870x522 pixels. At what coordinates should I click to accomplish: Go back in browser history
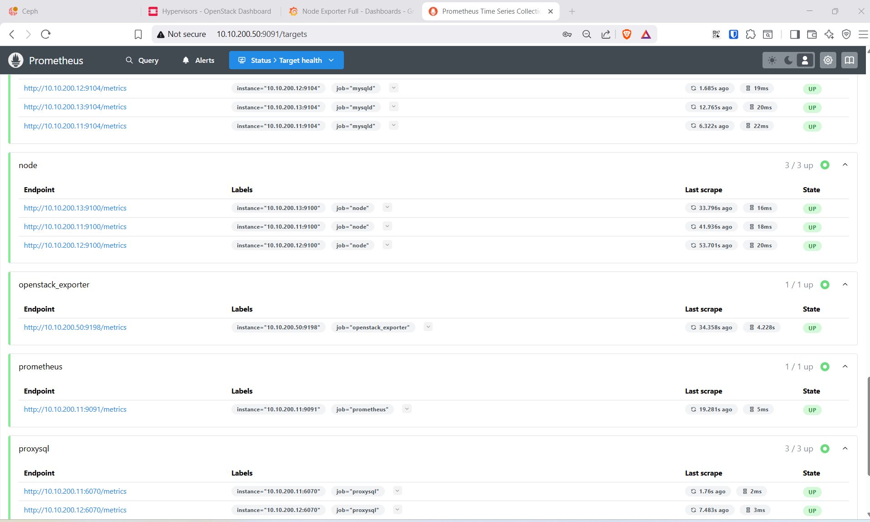[x=12, y=34]
